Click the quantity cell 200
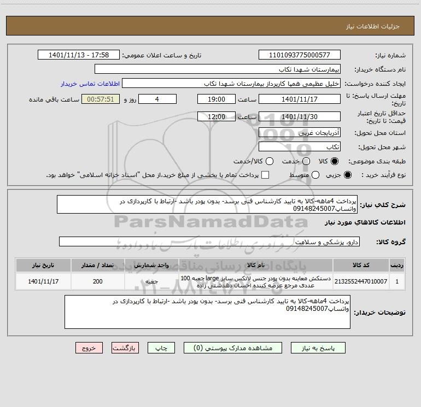The height and width of the screenshot is (407, 421). click(x=97, y=281)
